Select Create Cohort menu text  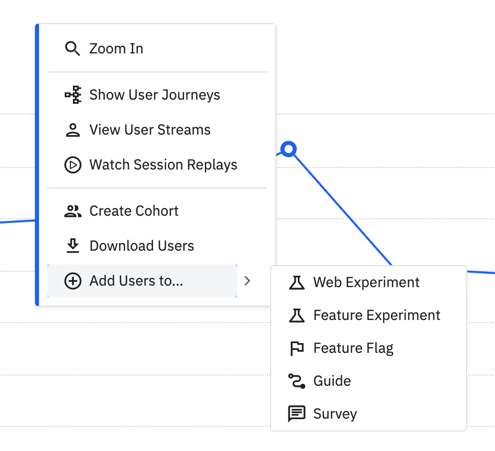pyautogui.click(x=134, y=211)
